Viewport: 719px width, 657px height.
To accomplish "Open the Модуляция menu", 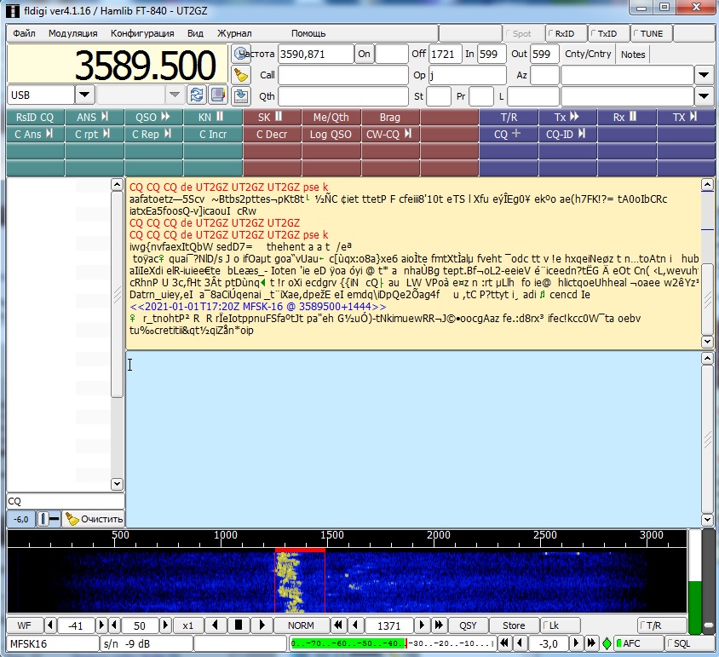I will [72, 33].
